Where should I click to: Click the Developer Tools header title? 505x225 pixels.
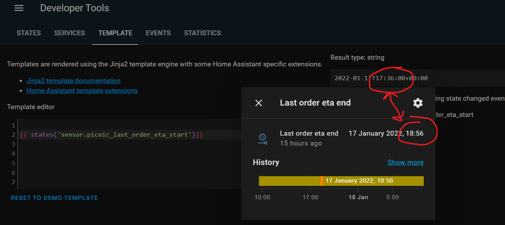click(x=75, y=8)
